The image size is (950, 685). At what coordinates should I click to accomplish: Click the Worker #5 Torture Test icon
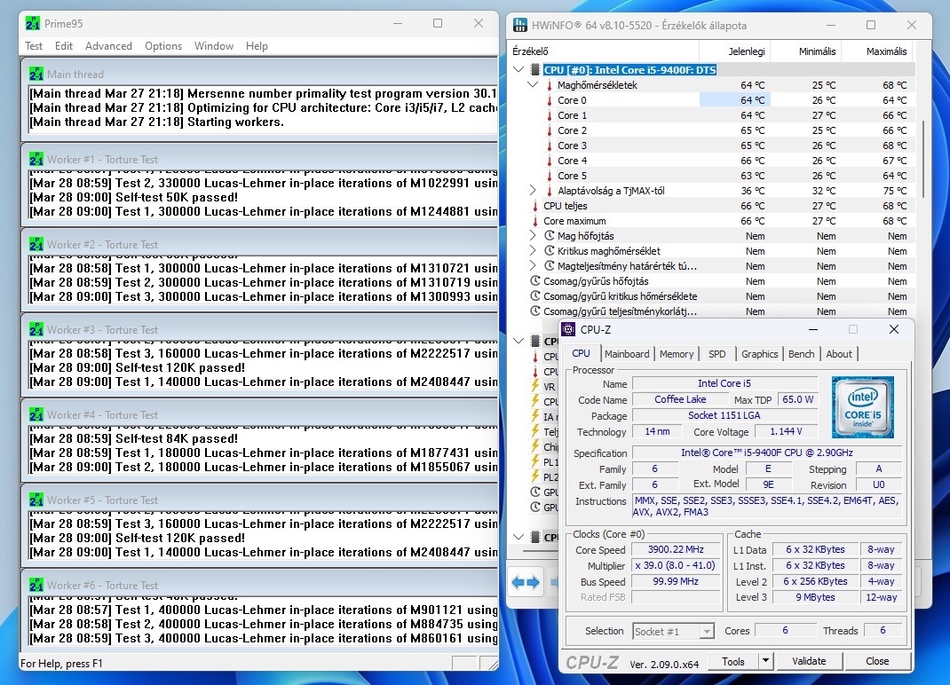36,500
